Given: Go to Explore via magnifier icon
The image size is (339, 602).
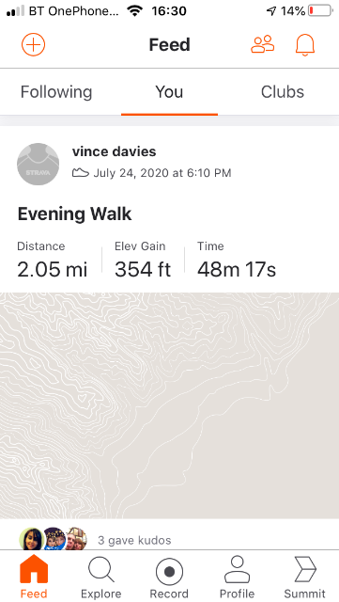Looking at the screenshot, I should (x=101, y=570).
